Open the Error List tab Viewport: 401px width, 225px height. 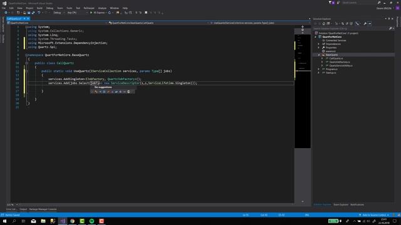coord(11,209)
